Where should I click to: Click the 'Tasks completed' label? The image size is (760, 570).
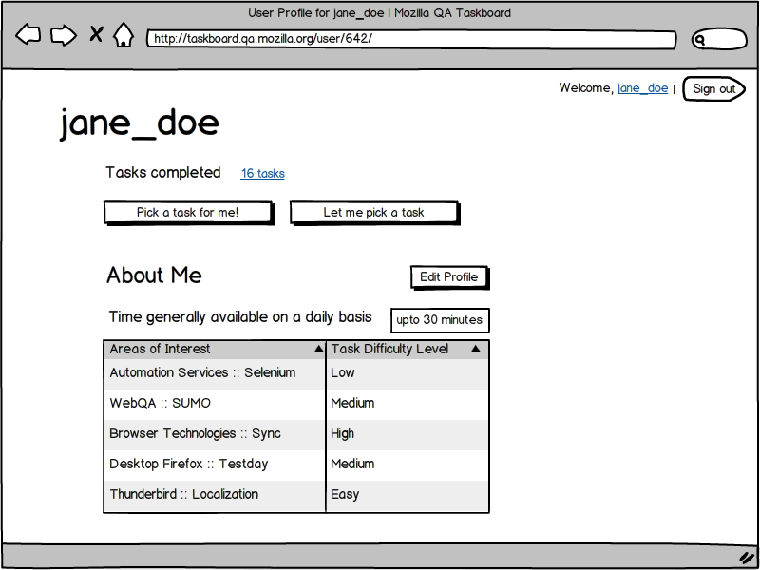(163, 173)
